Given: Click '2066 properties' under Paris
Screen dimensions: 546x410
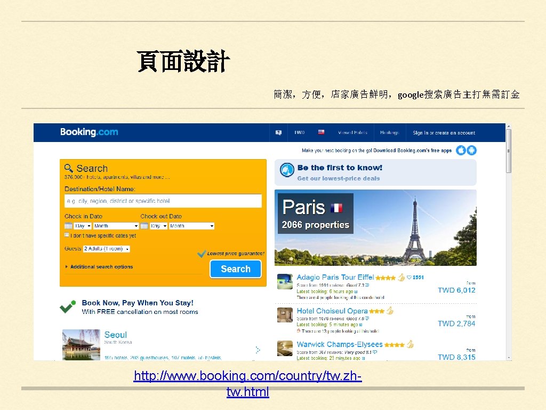Looking at the screenshot, I should (316, 225).
